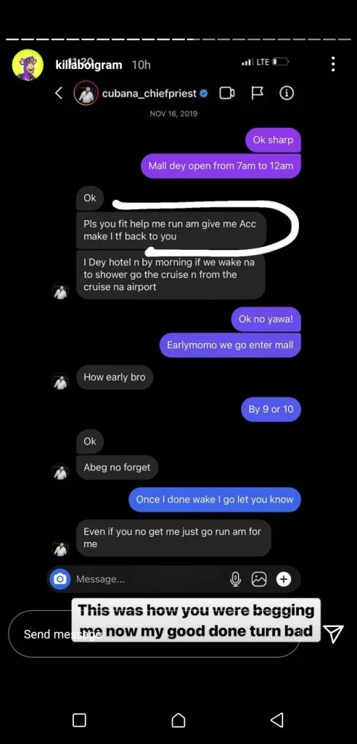Tap the Android recent apps square button
The height and width of the screenshot is (744, 357).
click(x=79, y=720)
